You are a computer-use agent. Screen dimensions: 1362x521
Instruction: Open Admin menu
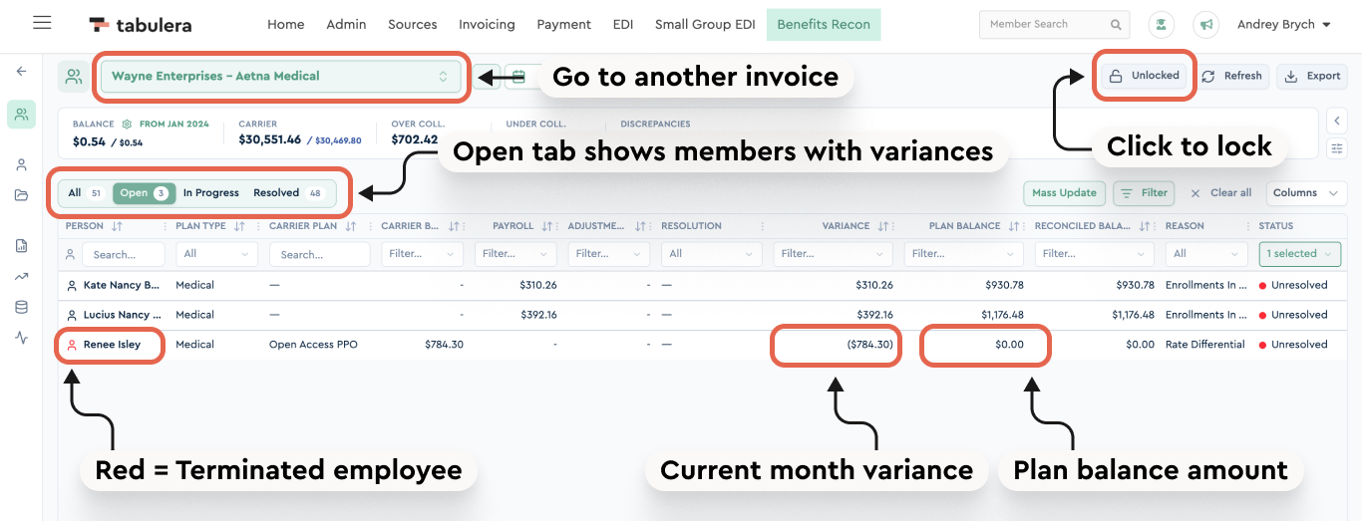[346, 24]
